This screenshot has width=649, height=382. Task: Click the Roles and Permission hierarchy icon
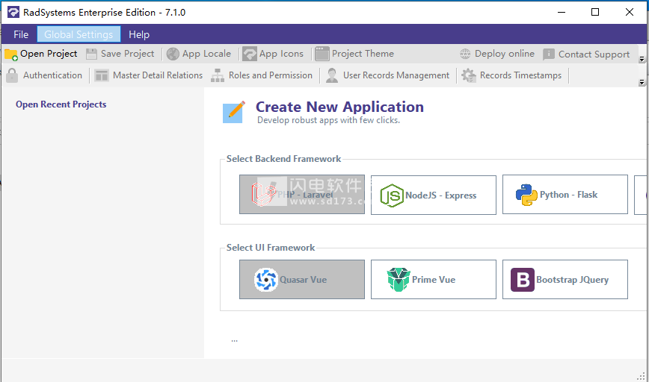click(218, 75)
